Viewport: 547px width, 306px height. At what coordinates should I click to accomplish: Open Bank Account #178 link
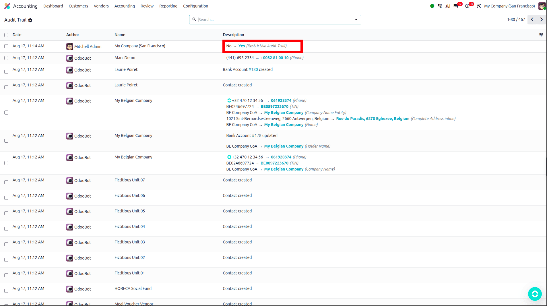coord(257,135)
